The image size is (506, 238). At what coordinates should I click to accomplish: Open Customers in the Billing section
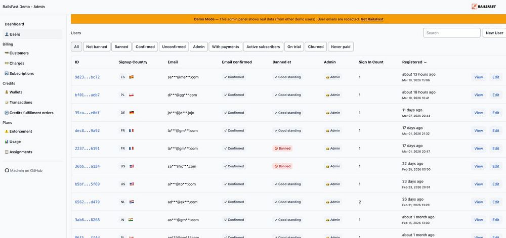[x=17, y=53]
